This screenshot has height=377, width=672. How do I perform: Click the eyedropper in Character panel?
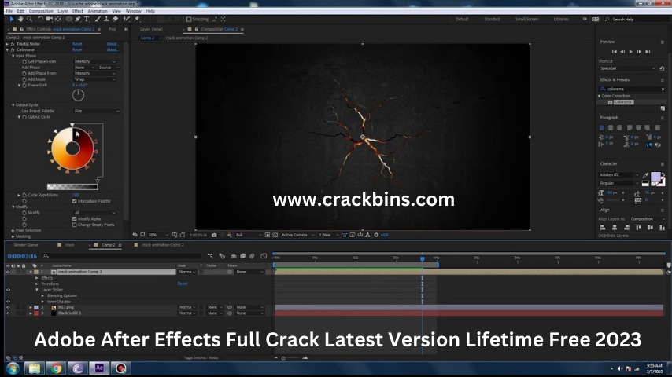(645, 175)
